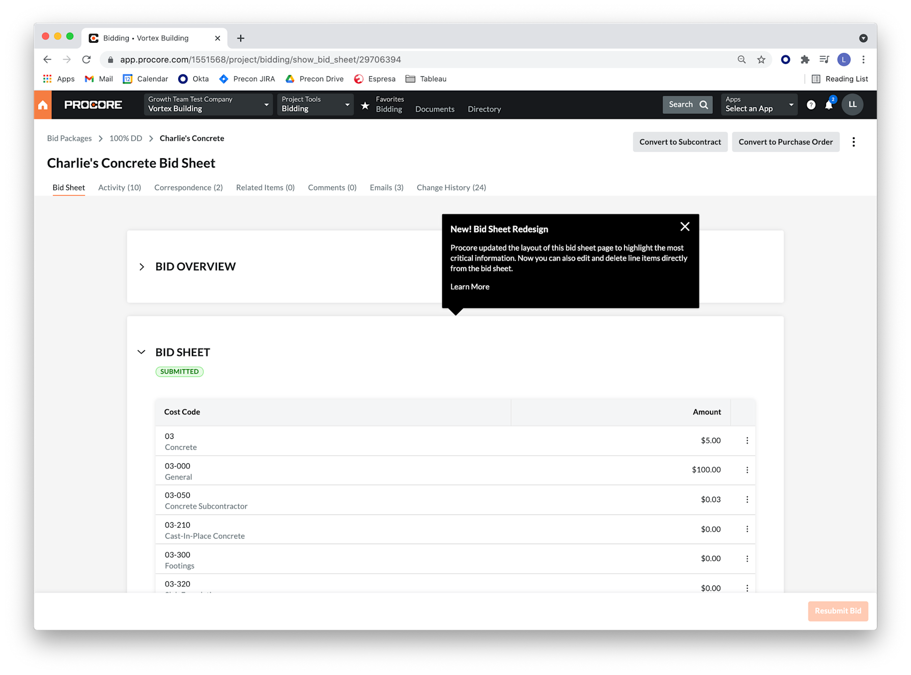Click the Okta extension icon in toolbar
The height and width of the screenshot is (675, 911).
click(785, 60)
